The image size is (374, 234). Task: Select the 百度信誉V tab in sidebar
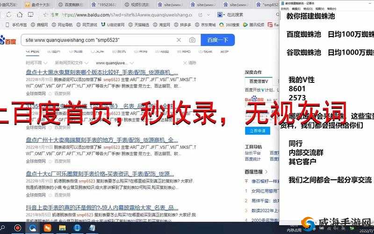coord(259,81)
